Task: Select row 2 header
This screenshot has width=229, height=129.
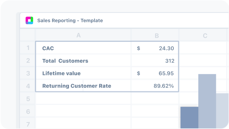Action: [x=28, y=60]
